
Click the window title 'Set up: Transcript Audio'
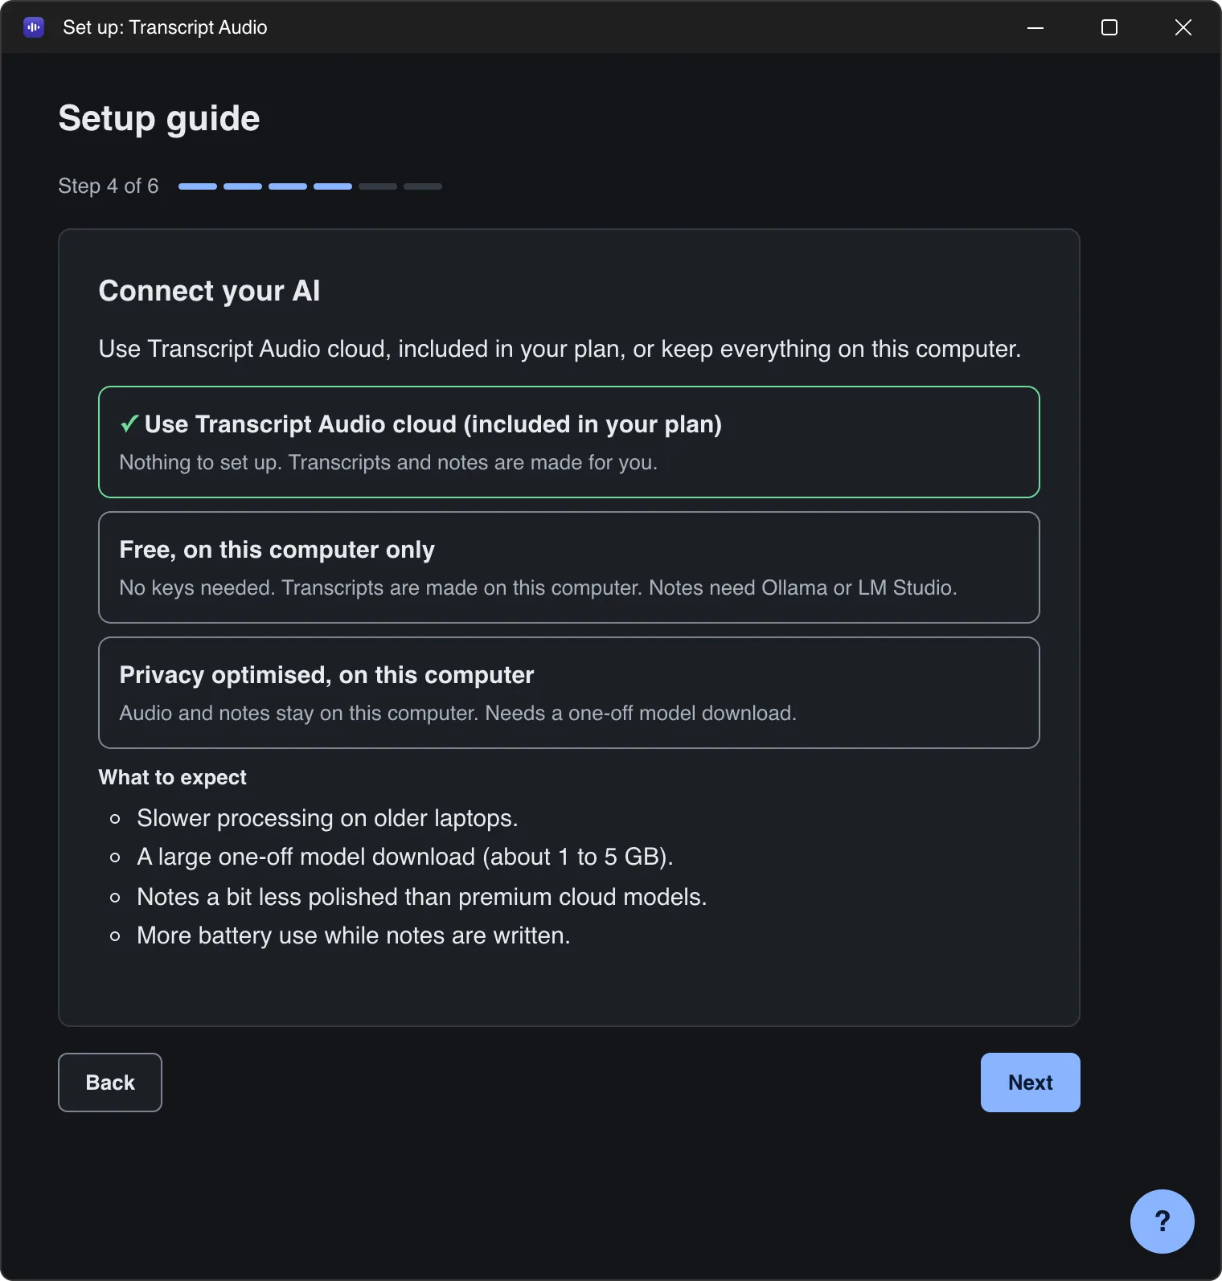(165, 27)
